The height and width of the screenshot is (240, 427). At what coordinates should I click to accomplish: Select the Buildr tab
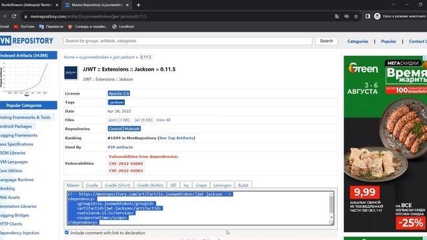243,185
